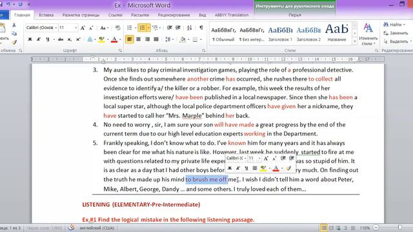Toggle Bold in the floating mini toolbar
Screen dimensions: 413x232
tap(230, 168)
